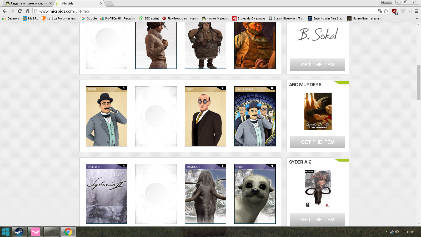Click the empty card slot beside Poirot
Image resolution: width=421 pixels, height=237 pixels.
pos(156,116)
